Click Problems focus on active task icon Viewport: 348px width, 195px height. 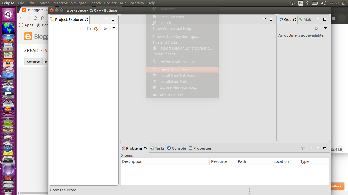[x=303, y=148]
